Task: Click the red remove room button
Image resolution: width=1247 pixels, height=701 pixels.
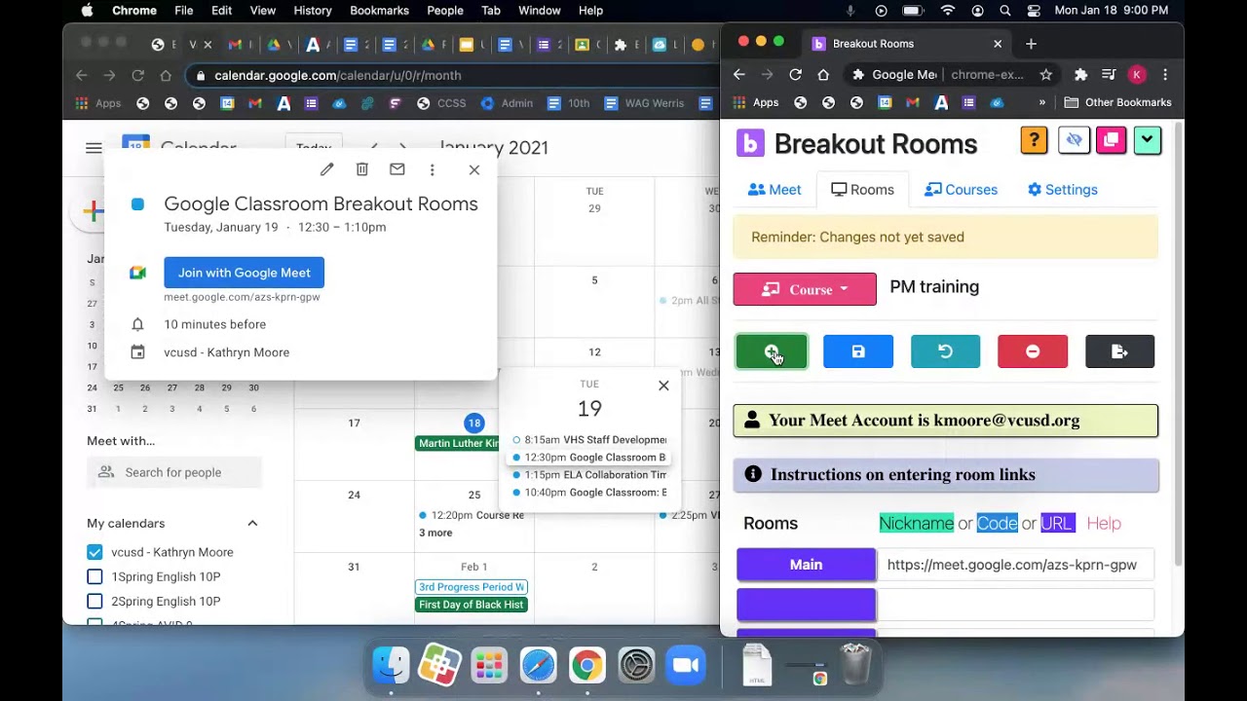Action: click(1033, 351)
